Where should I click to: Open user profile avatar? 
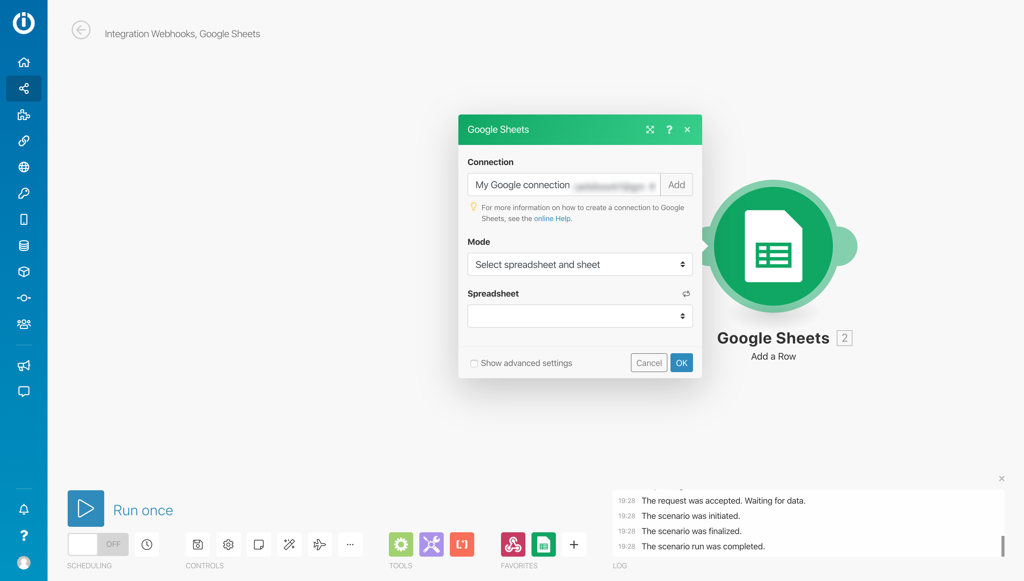(x=23, y=563)
